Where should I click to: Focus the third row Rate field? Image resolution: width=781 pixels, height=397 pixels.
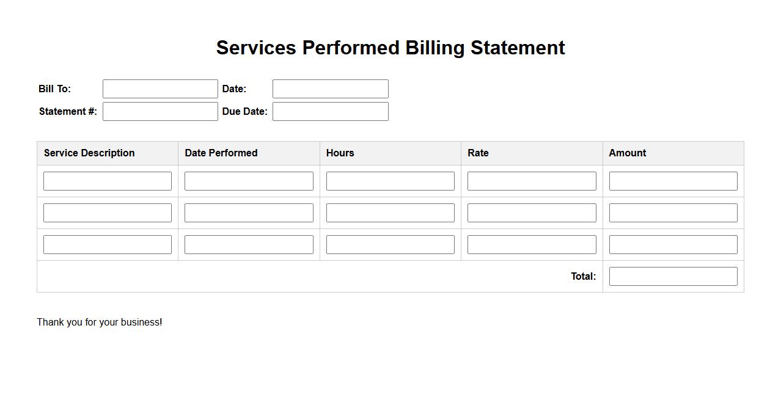pos(532,244)
